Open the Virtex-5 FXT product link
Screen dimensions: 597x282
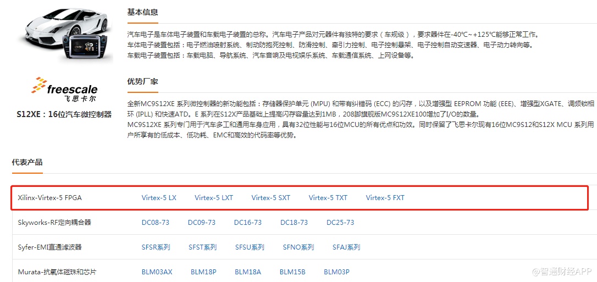(385, 198)
